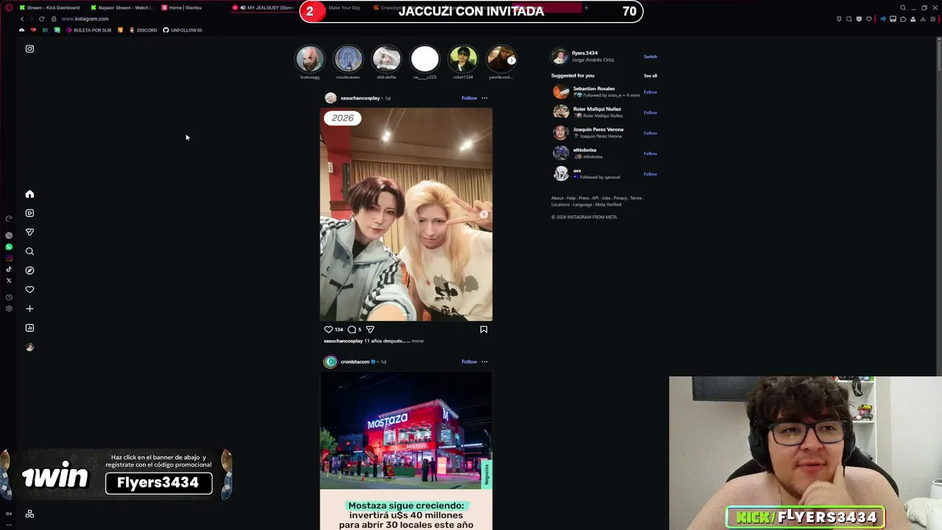This screenshot has height=530, width=942.
Task: Open the Dashboard chart icon in the sidebar
Action: click(29, 328)
